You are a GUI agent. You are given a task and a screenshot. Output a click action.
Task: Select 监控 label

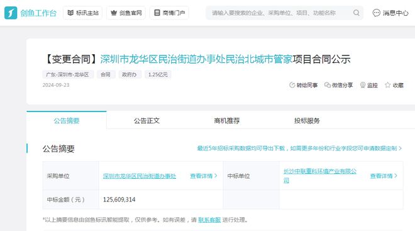372,86
